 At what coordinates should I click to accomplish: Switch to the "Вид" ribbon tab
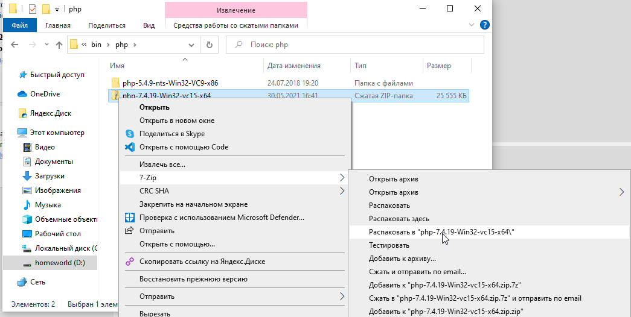point(149,25)
